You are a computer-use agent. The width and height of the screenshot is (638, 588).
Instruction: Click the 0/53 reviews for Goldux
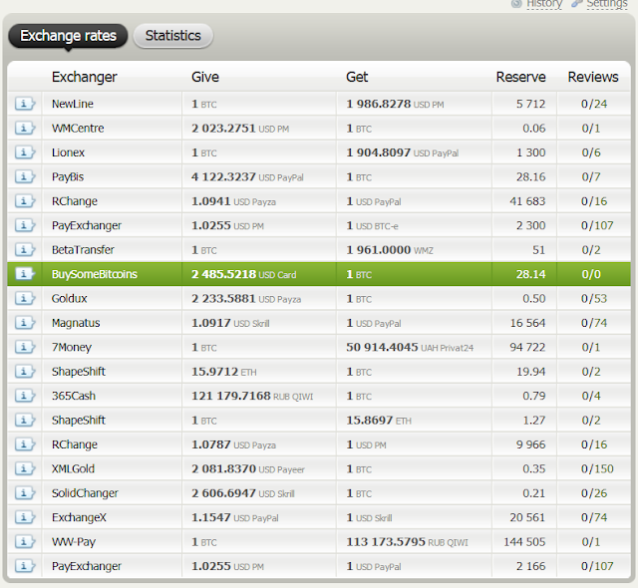(594, 298)
